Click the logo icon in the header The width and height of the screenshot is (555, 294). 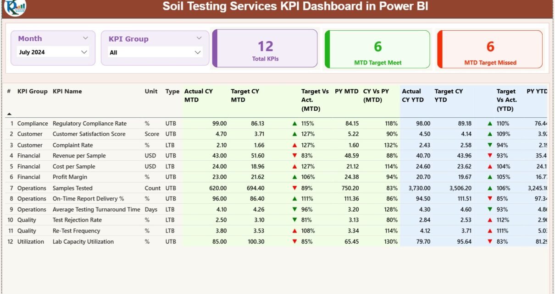(x=15, y=7)
